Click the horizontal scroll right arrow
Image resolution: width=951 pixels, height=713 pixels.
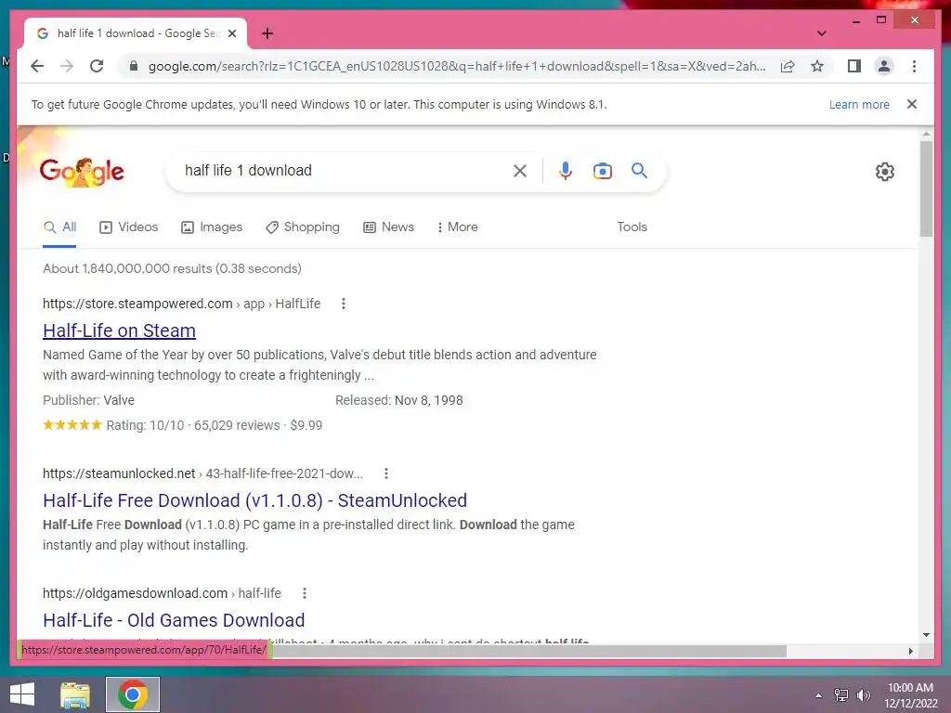910,651
